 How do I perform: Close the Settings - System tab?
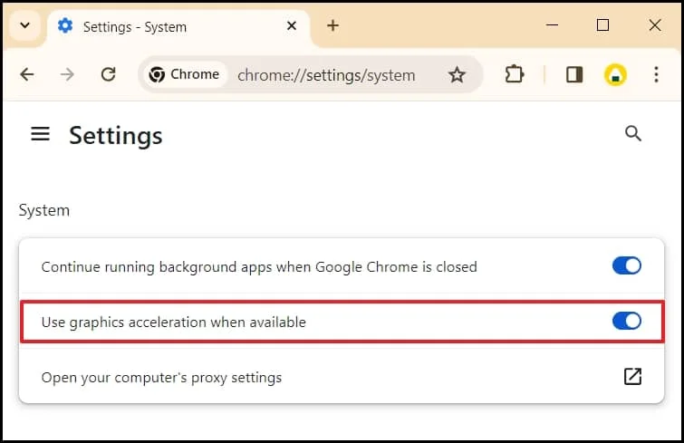tap(292, 26)
